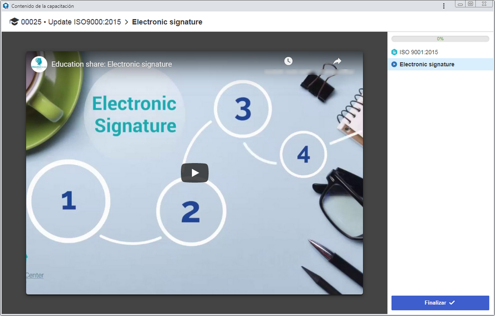
Task: Click the play icon beside Electronic signature
Action: 394,65
